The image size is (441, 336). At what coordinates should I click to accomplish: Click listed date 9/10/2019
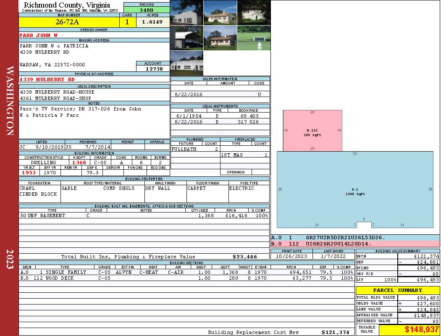coord(50,147)
